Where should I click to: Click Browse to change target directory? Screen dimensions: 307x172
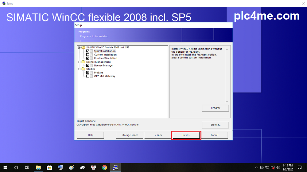pyautogui.click(x=215, y=125)
